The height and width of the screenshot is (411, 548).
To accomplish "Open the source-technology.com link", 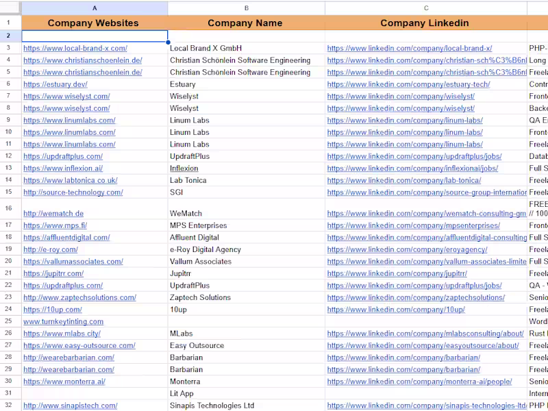I will [x=73, y=192].
